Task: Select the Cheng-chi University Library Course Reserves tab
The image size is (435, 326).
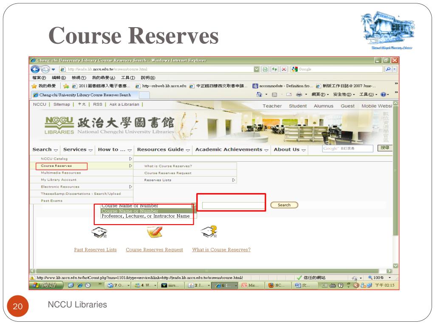Action: tap(85, 95)
